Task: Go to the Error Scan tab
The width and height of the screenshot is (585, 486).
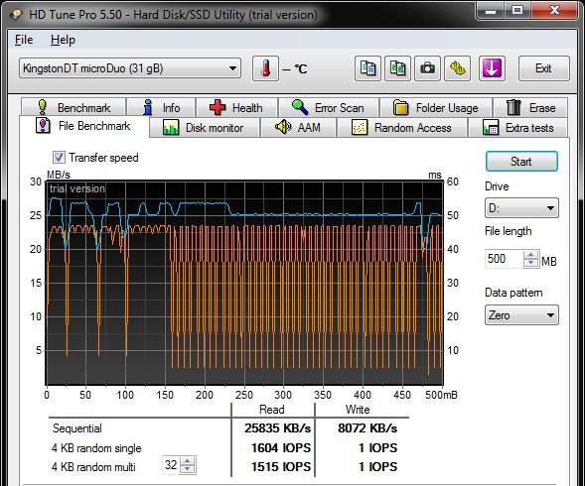Action: click(x=329, y=107)
